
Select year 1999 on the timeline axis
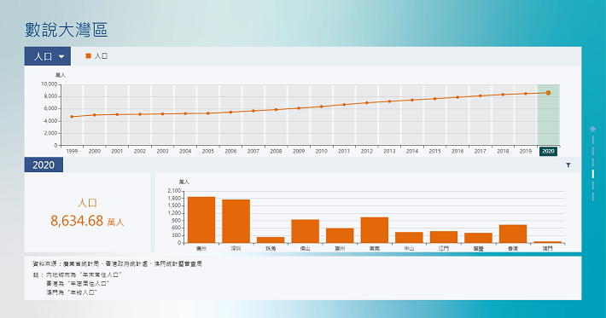[x=72, y=151]
